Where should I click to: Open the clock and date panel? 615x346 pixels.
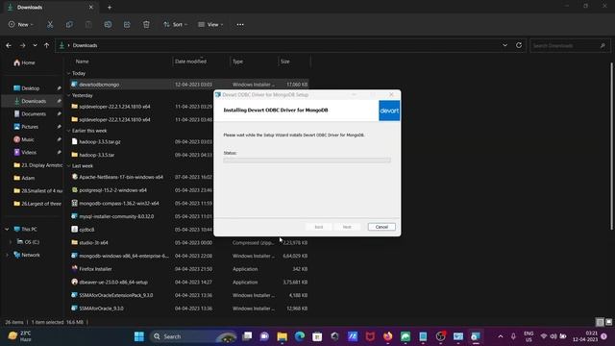[x=585, y=336]
